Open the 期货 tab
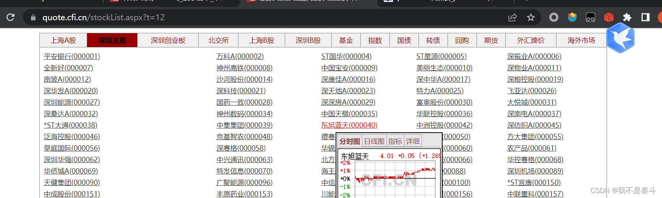 point(491,41)
